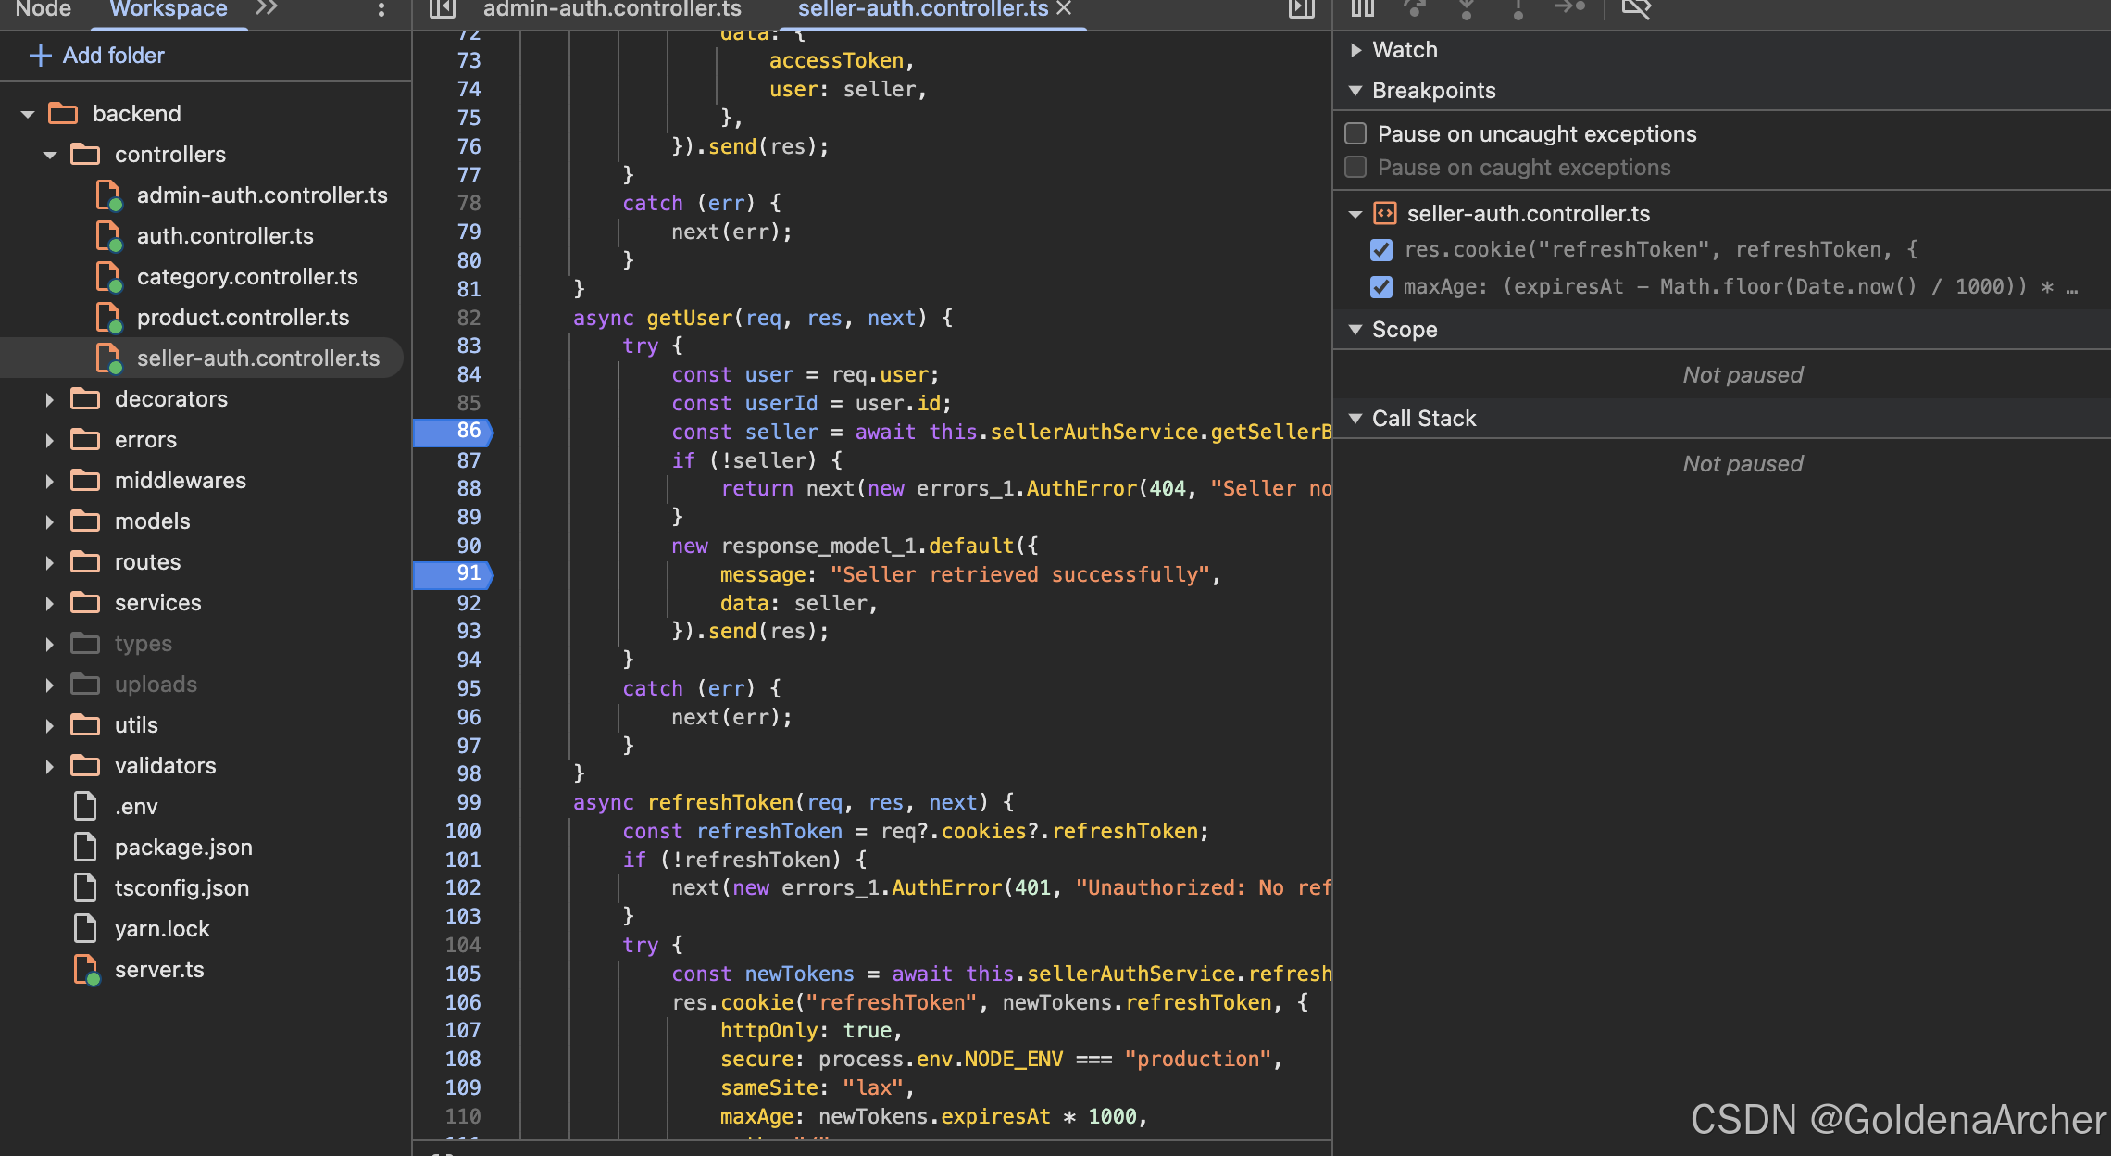Switch to admin-auth.controller.ts tab

pos(611,9)
